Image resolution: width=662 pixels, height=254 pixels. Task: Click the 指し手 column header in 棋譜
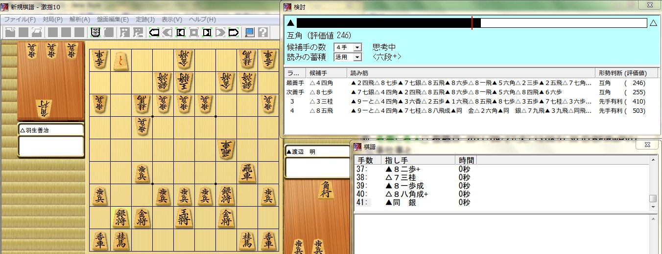[419, 160]
